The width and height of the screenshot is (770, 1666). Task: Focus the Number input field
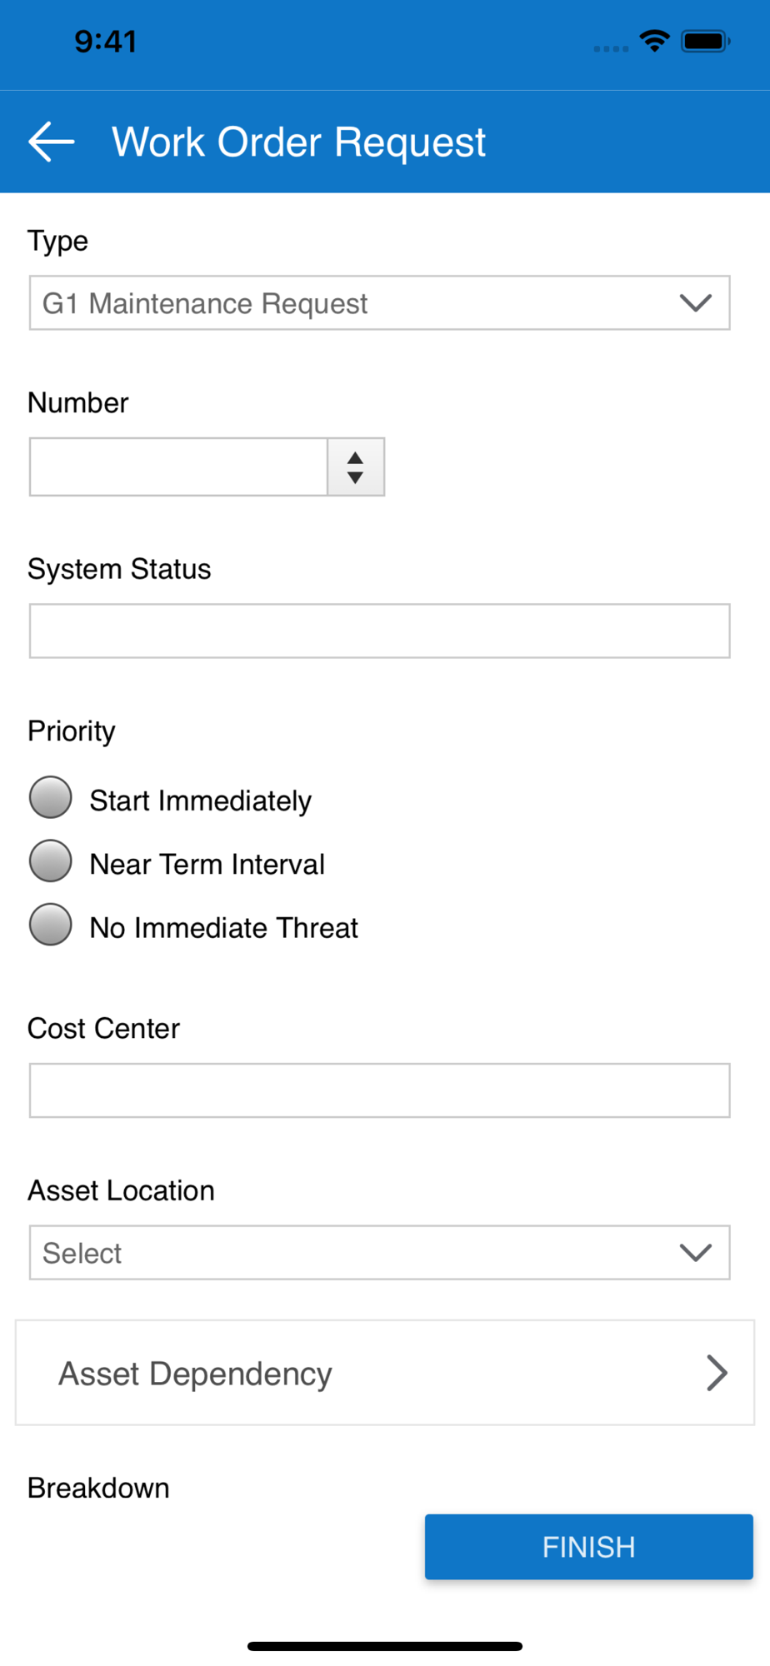pos(178,467)
